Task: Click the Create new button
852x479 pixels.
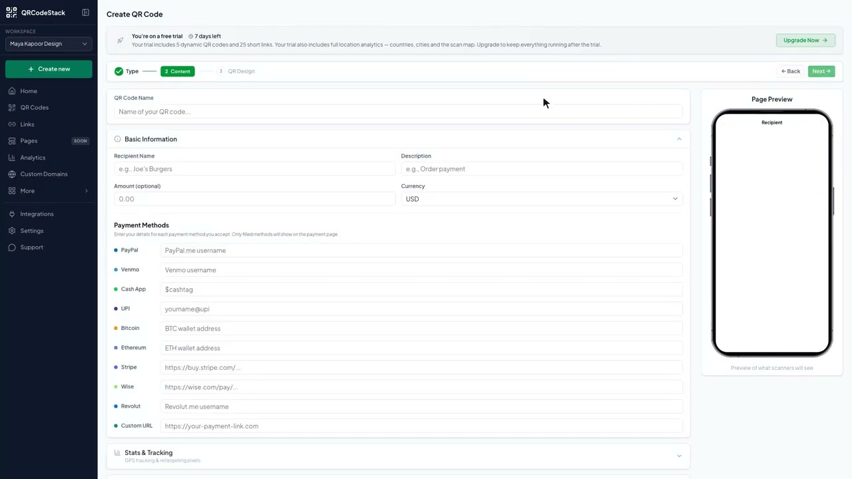Action: point(49,69)
